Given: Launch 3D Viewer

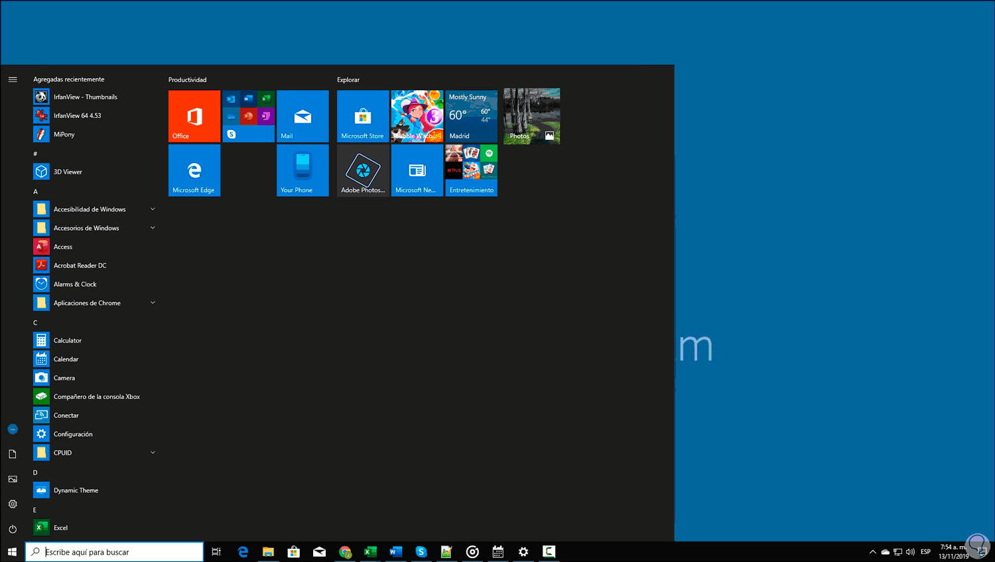Looking at the screenshot, I should [x=95, y=172].
